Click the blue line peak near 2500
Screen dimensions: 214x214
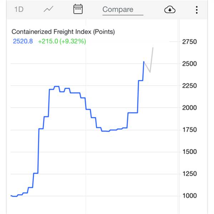144,62
